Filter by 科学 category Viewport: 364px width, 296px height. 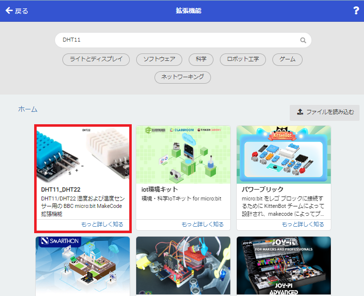click(x=201, y=59)
